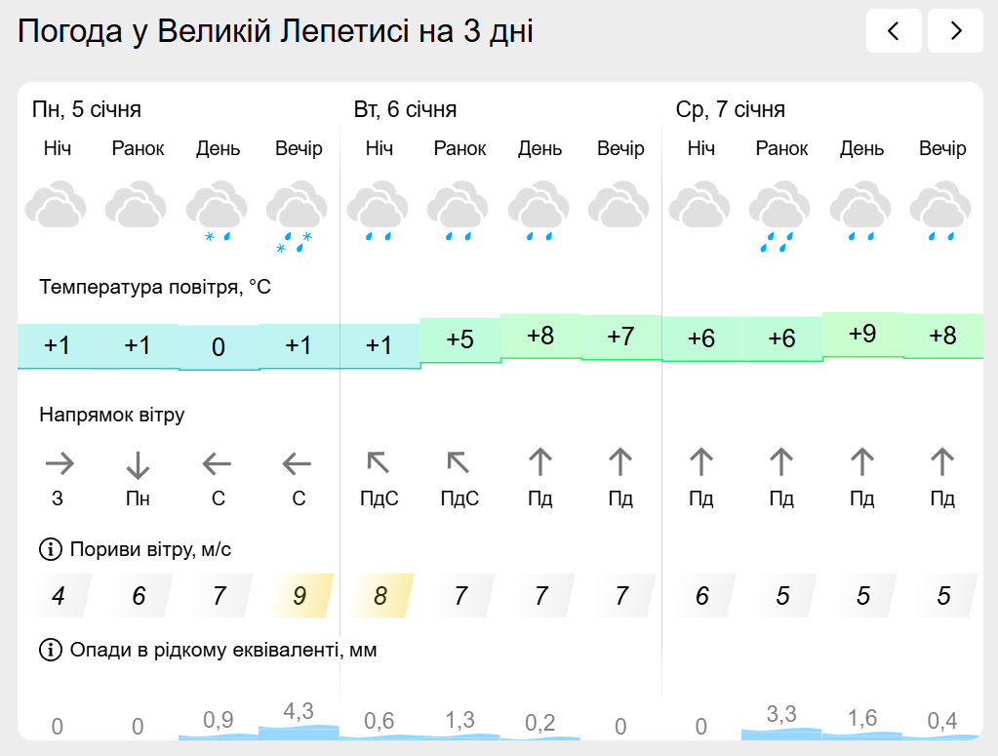Click Monday evening snow-rain cloud icon
This screenshot has height=756, width=998.
click(298, 215)
